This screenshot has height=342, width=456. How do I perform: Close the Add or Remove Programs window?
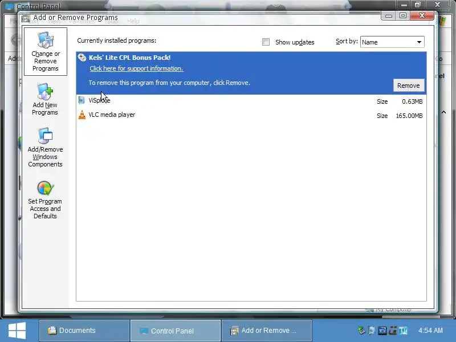[x=422, y=15]
